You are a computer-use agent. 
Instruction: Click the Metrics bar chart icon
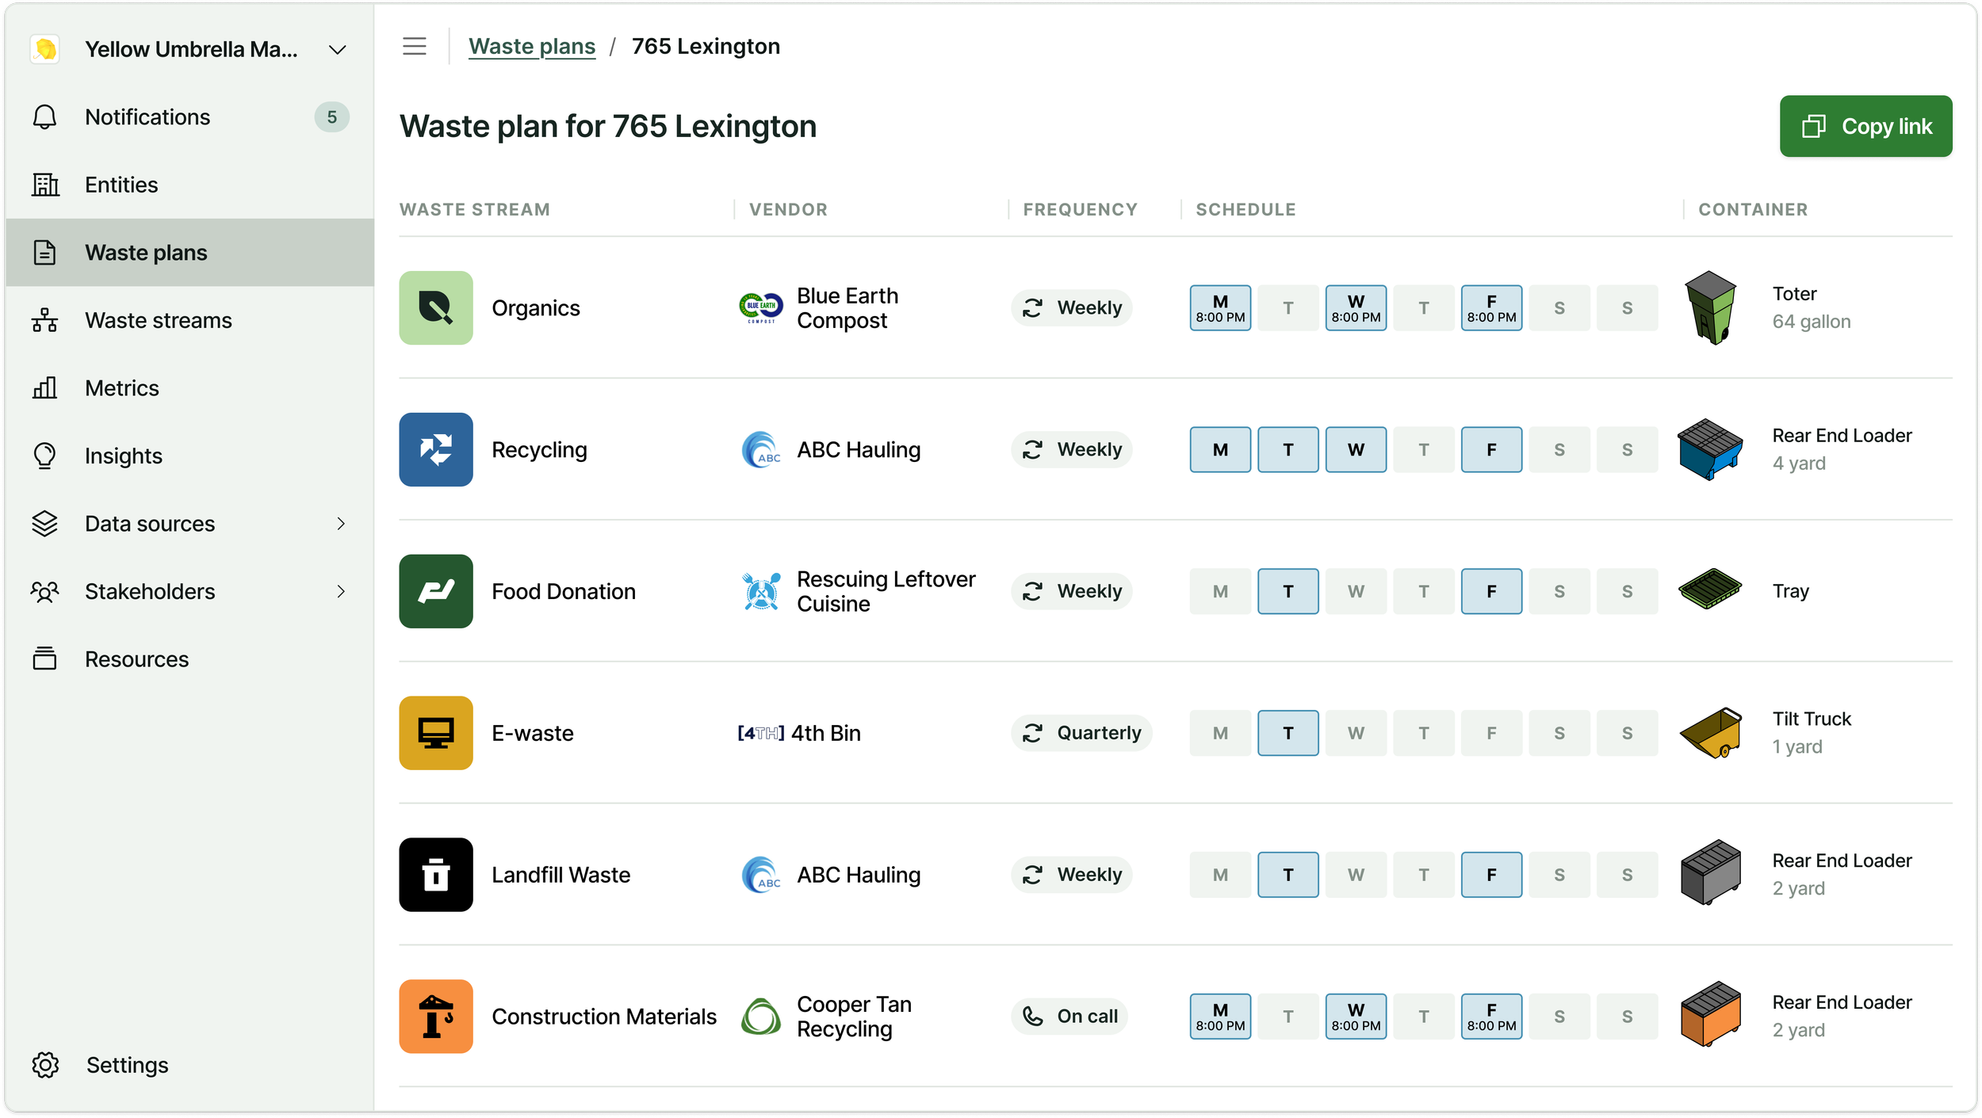(45, 388)
